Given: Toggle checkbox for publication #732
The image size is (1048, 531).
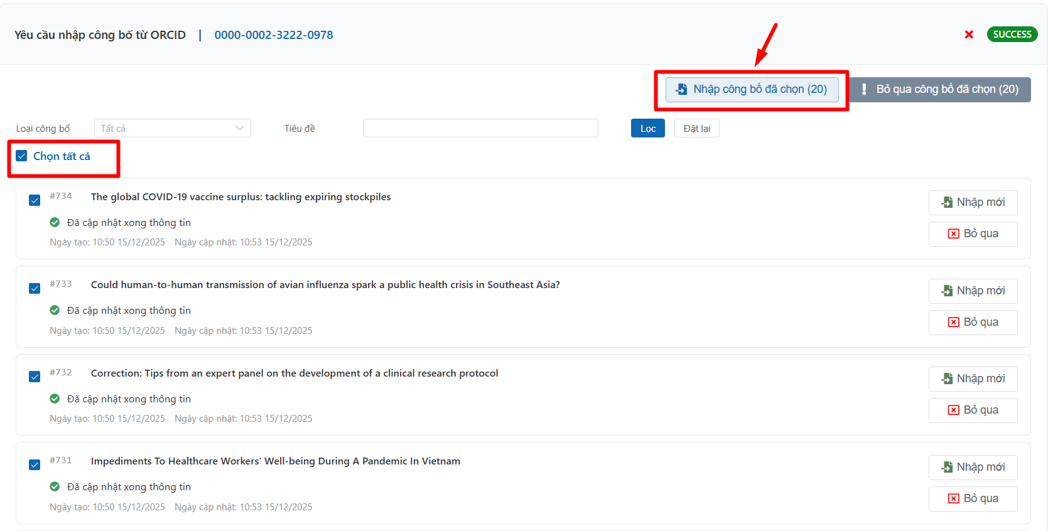Looking at the screenshot, I should [35, 377].
